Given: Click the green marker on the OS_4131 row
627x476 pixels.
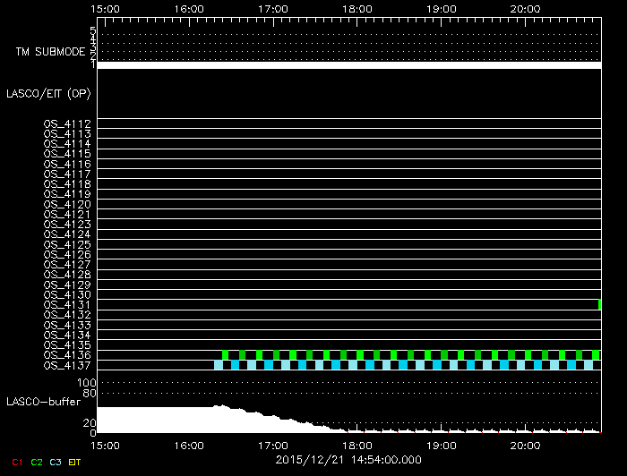Looking at the screenshot, I should point(599,305).
